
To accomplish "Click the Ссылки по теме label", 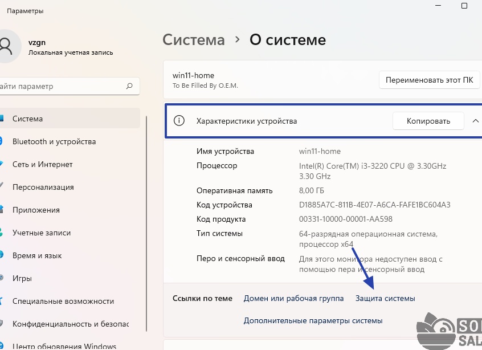I will point(202,298).
